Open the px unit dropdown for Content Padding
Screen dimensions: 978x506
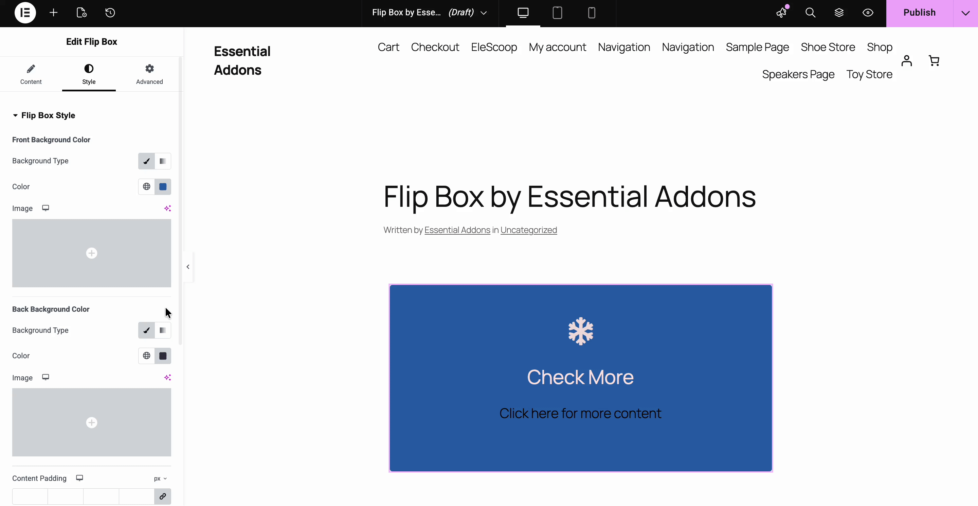point(160,478)
